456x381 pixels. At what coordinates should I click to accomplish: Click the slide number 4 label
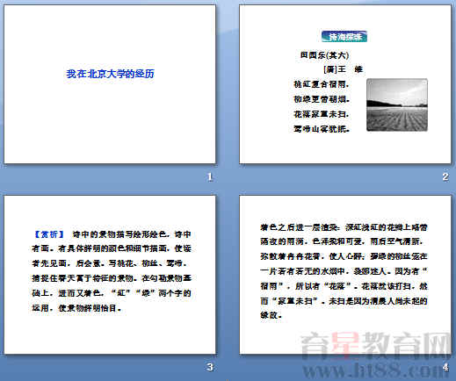click(445, 367)
